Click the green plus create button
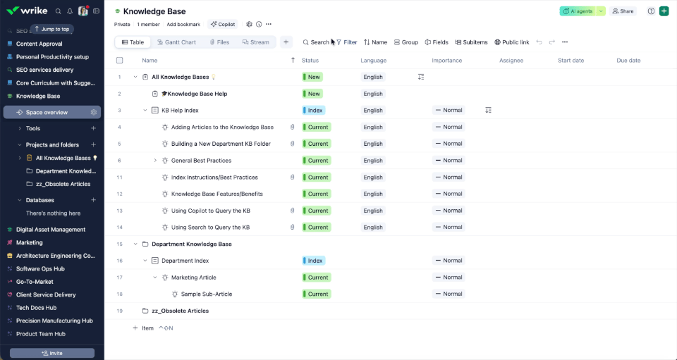677x360 pixels. [x=664, y=11]
